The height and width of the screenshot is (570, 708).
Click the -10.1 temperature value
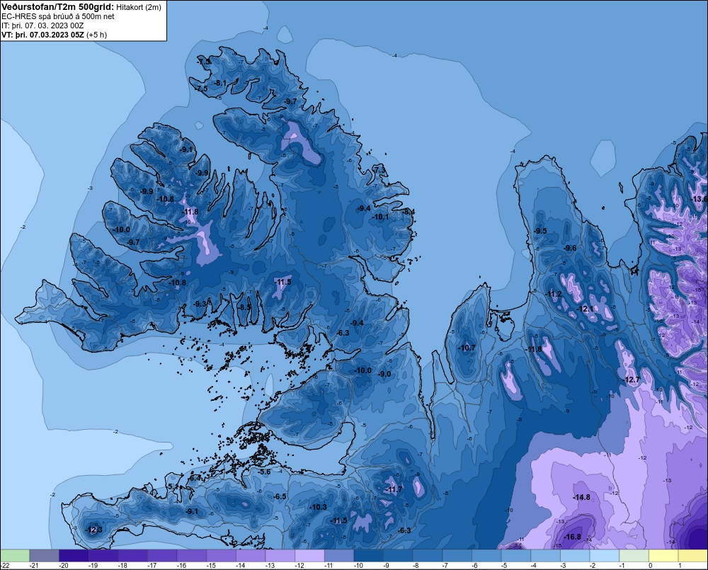click(380, 217)
